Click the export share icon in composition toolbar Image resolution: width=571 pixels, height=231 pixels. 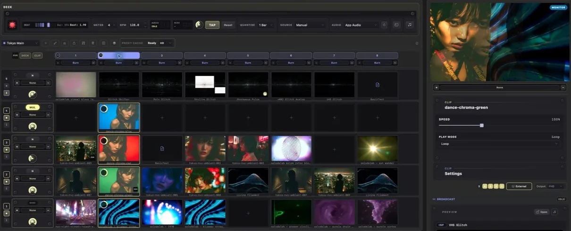74,43
